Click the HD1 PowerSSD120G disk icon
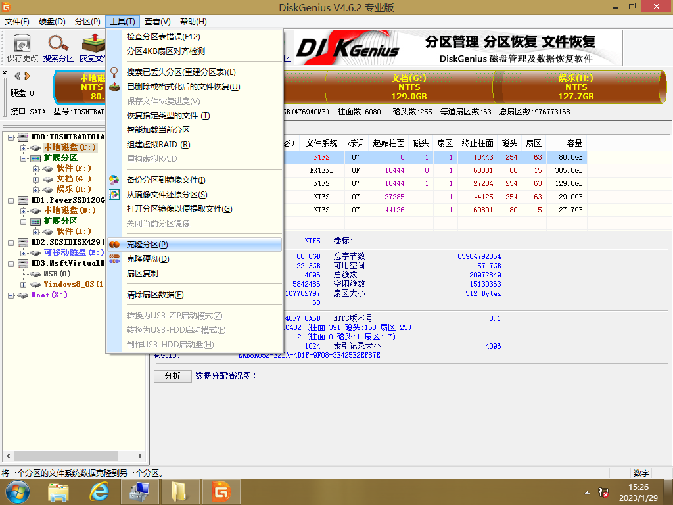Screen dimensions: 673x505 23,200
